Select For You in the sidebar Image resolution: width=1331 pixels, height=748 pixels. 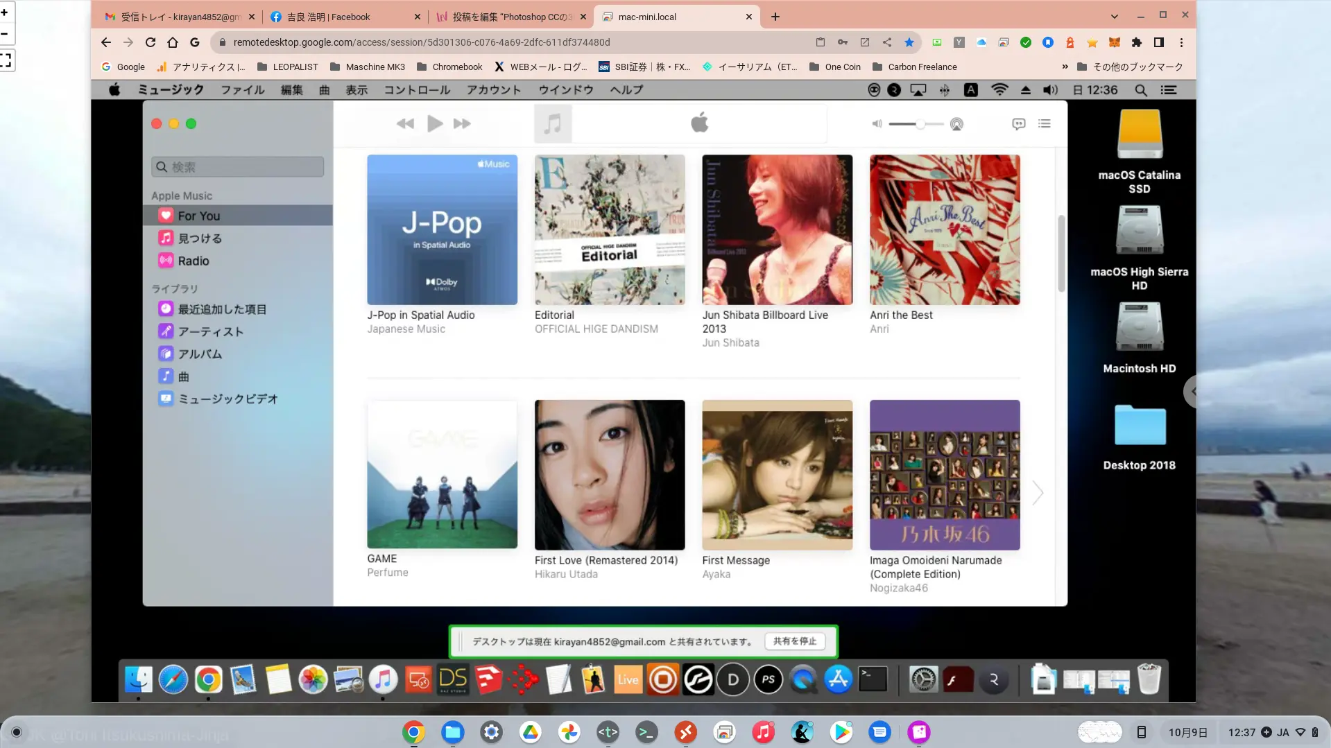(238, 216)
